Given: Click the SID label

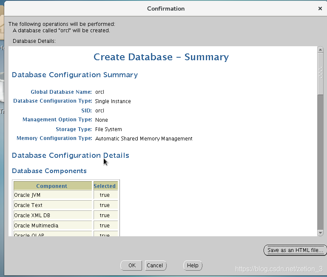Looking at the screenshot, I should pyautogui.click(x=87, y=111).
